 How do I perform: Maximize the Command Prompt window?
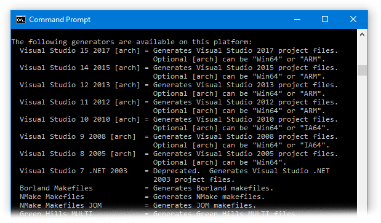[325, 20]
